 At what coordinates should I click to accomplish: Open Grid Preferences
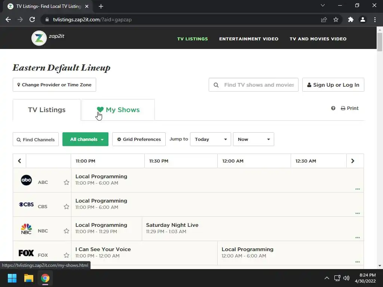[x=139, y=139]
